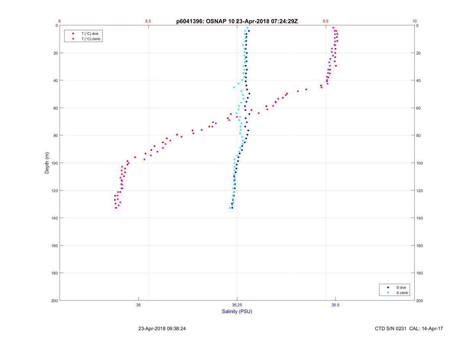Click the cyan marker in the salinity legend

click(x=388, y=293)
